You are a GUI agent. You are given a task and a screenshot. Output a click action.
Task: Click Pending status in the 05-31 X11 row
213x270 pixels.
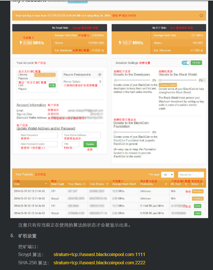tap(198, 191)
